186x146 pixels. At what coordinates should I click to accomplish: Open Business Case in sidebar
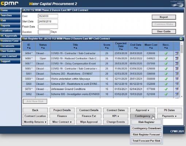10,41
